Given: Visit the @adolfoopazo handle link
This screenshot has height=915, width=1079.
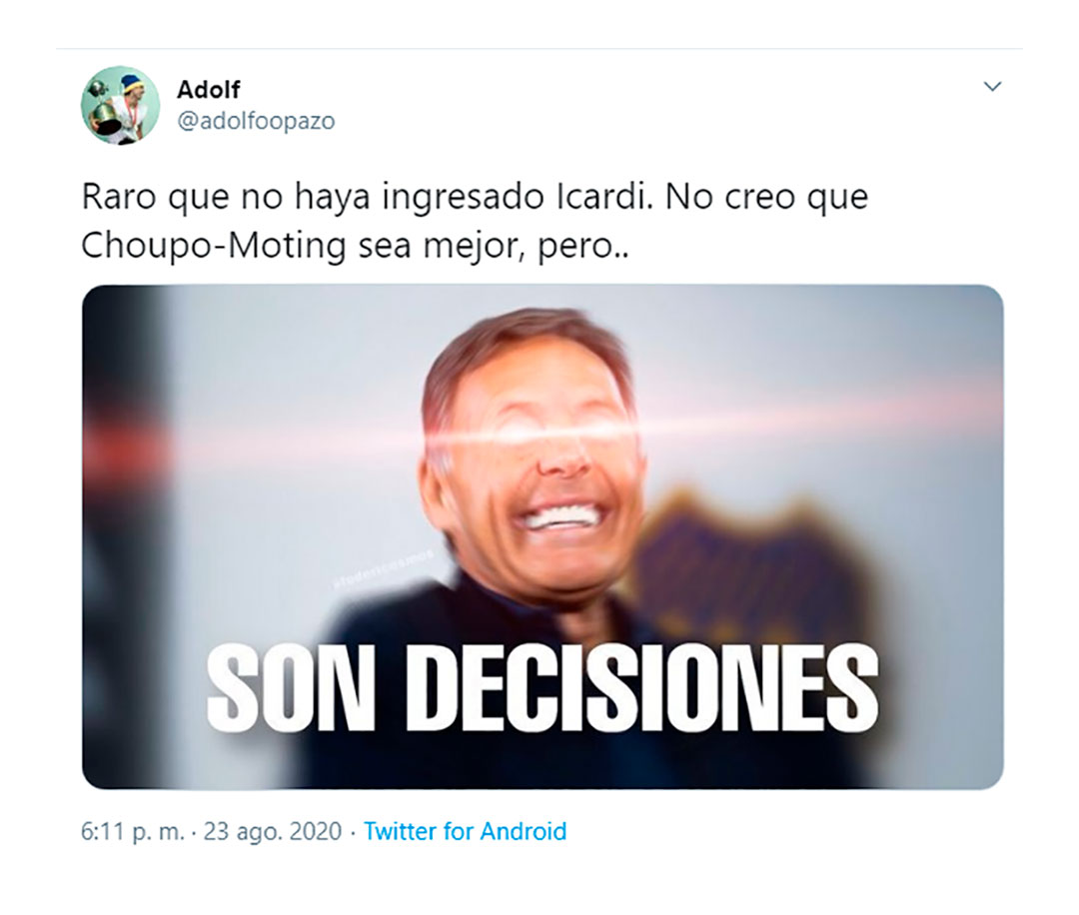Looking at the screenshot, I should click(256, 121).
